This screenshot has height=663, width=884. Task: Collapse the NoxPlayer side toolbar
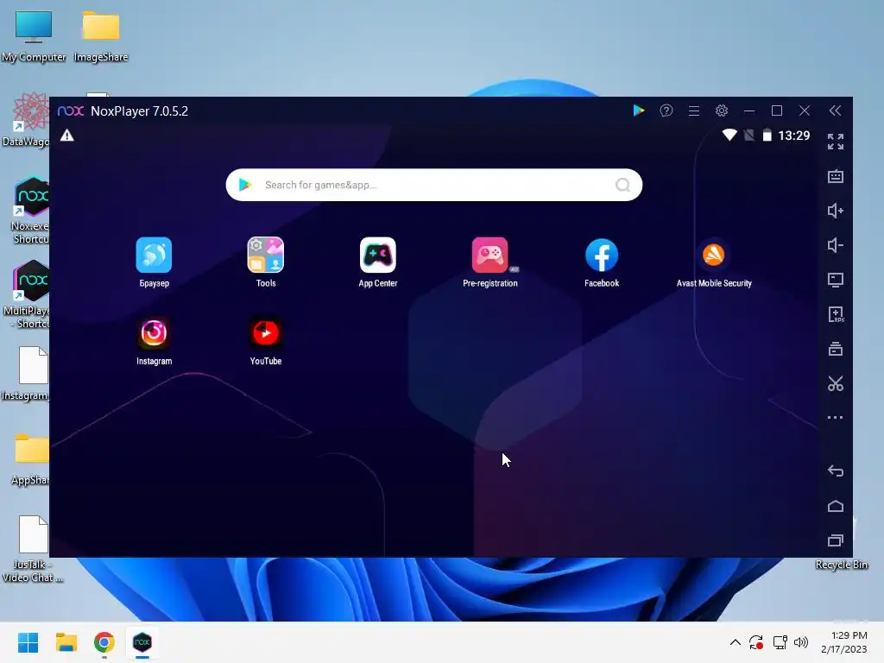pos(835,110)
